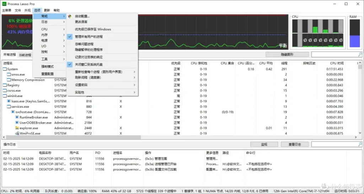The image size is (364, 194).
Task: Click the RAM usage bar gauge
Action: 354,33
